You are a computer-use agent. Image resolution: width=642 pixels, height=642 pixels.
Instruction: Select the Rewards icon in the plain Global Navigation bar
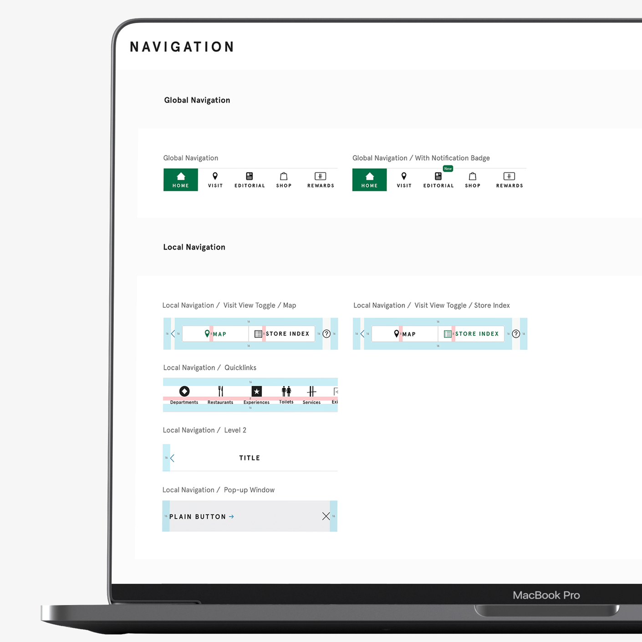pos(320,177)
